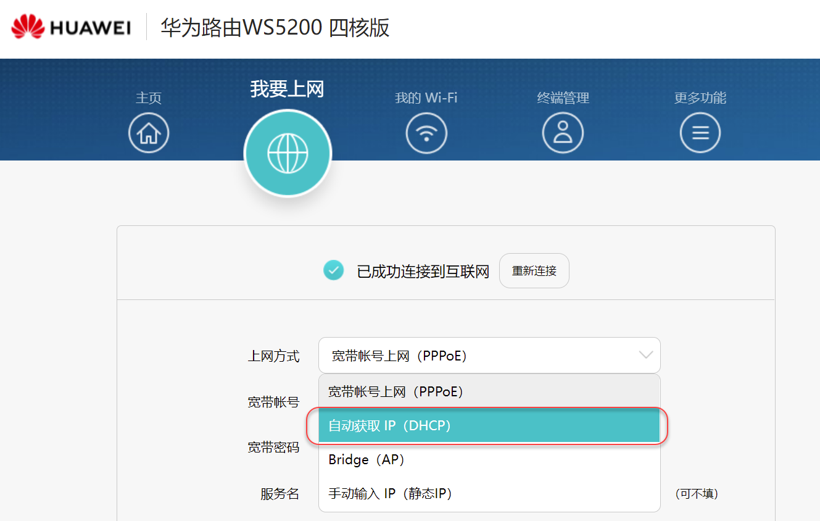
Task: Click the 宽带密码 label
Action: (x=273, y=448)
